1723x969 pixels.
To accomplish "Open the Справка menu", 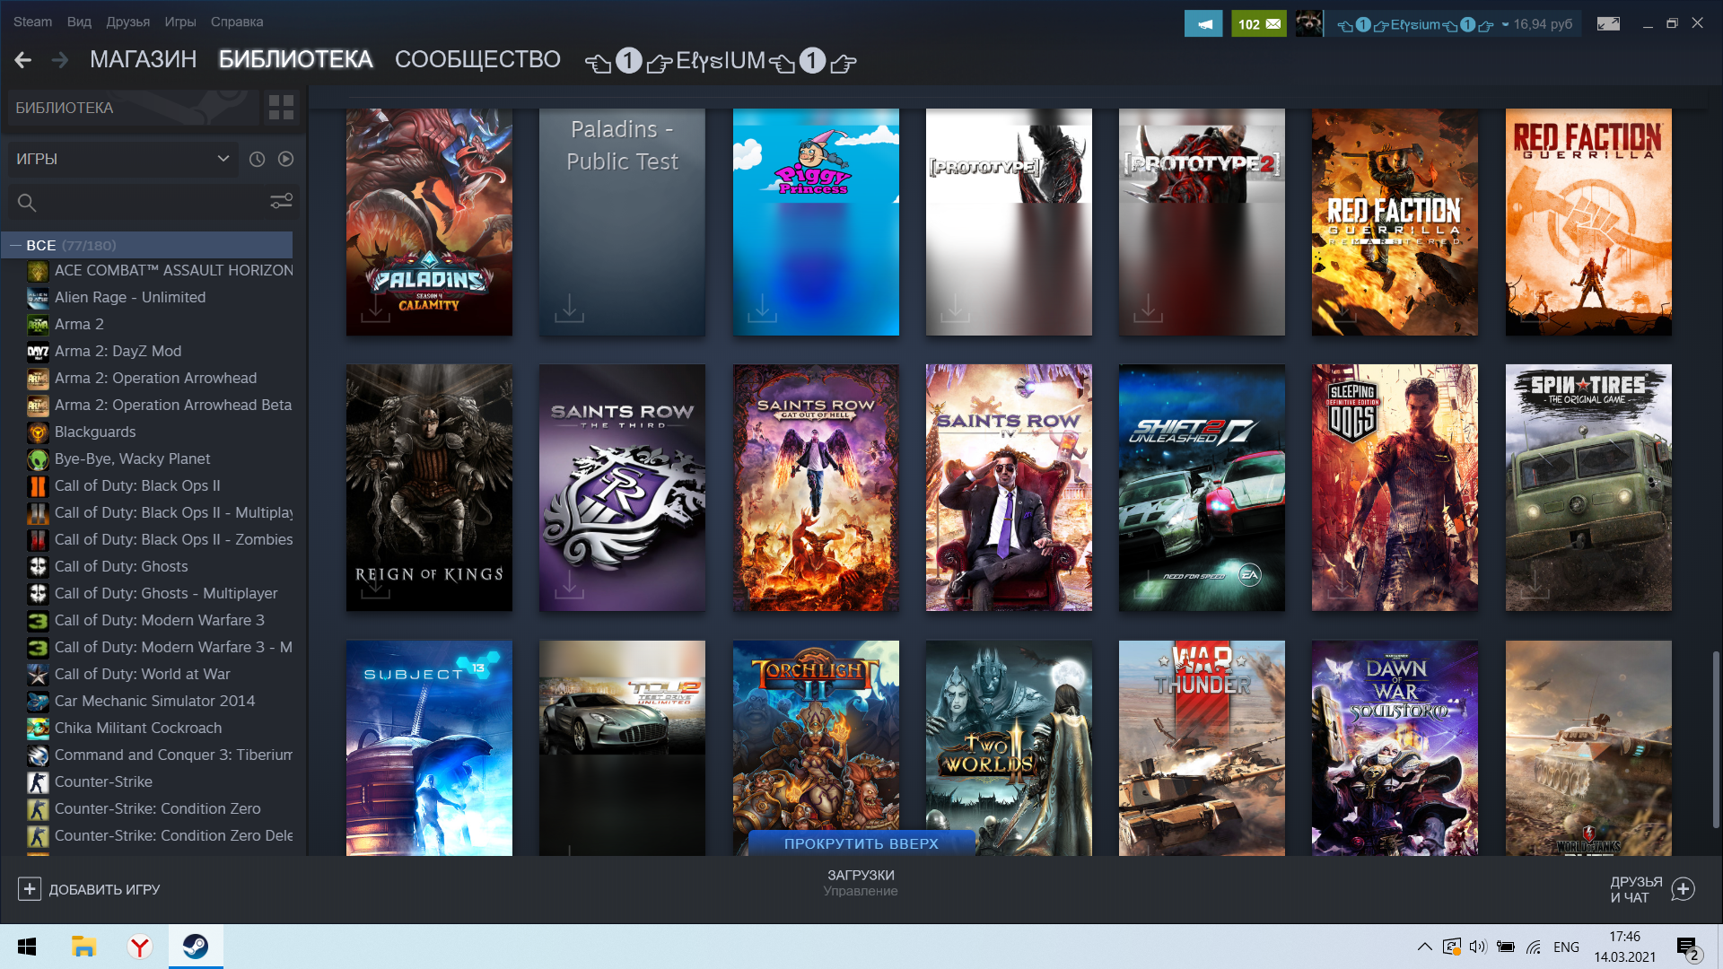I will click(237, 22).
